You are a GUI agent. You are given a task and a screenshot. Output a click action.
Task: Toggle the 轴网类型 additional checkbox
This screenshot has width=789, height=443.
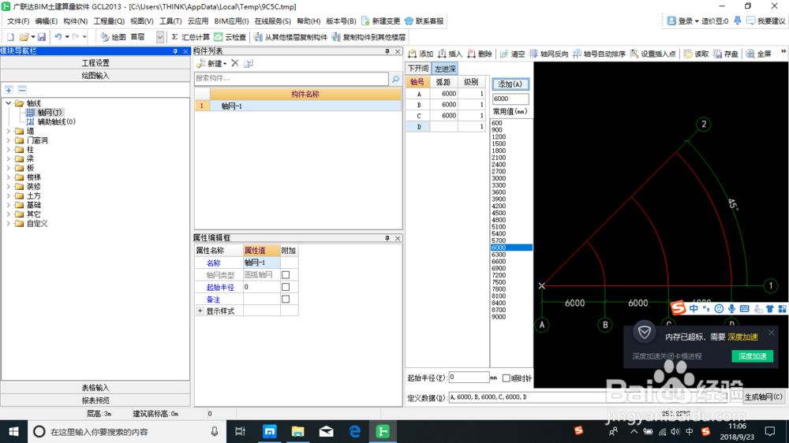tap(286, 275)
